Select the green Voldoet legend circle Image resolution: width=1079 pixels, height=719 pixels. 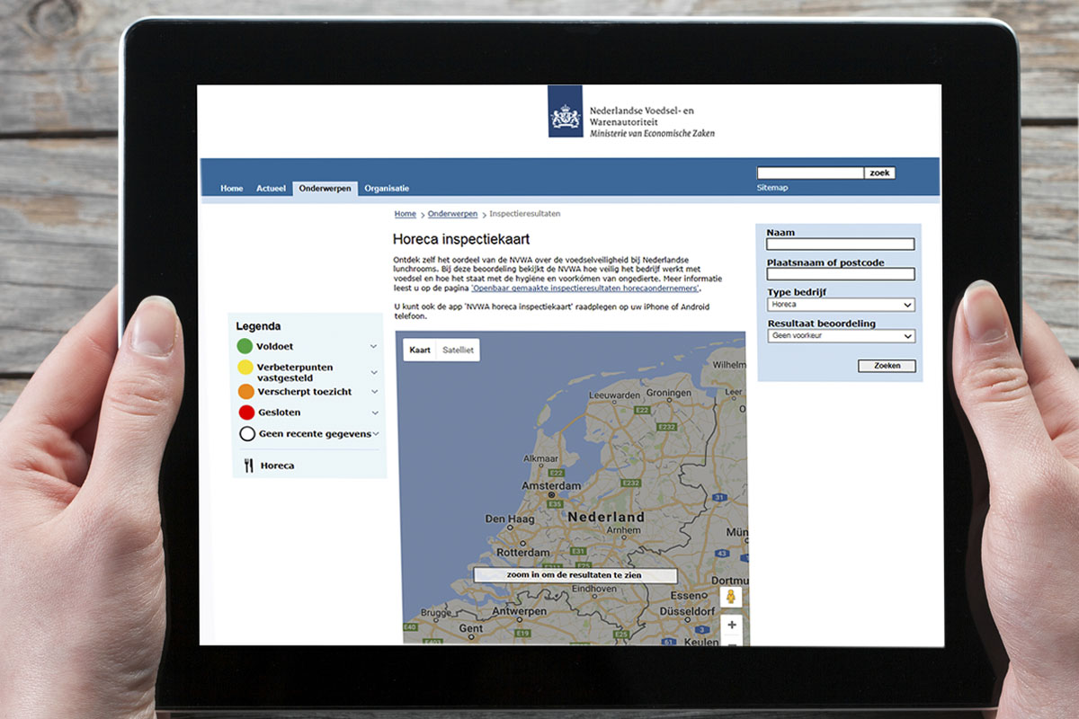point(245,346)
